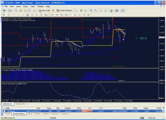Expand the Profiles dropdown arrow
Screen dimensions: 166x120
tap(12, 10)
